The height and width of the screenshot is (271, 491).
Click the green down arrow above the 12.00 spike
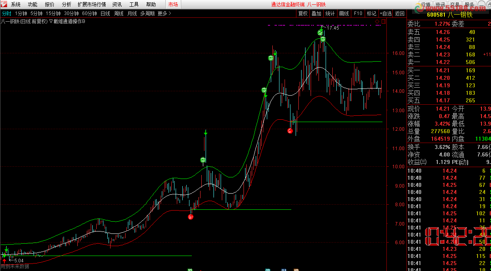pyautogui.click(x=205, y=133)
